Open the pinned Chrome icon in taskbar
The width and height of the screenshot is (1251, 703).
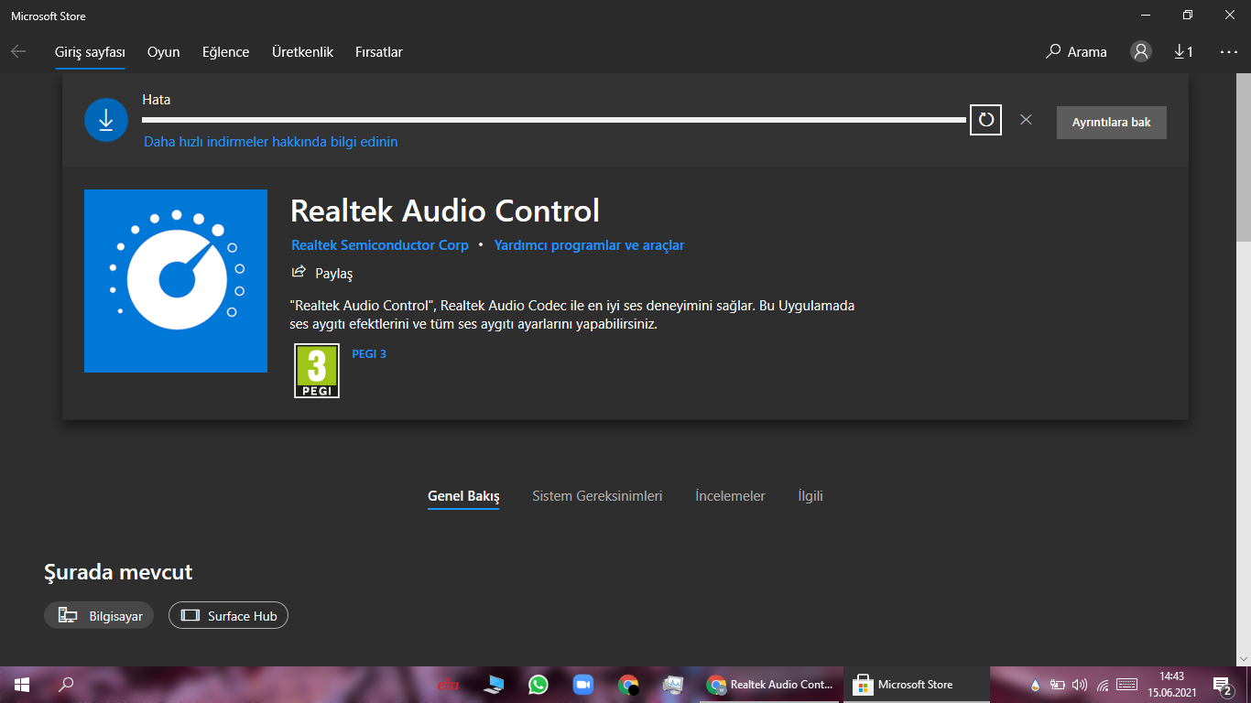click(628, 685)
